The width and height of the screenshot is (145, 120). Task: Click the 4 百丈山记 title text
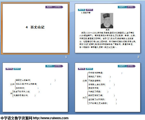[x=35, y=27]
